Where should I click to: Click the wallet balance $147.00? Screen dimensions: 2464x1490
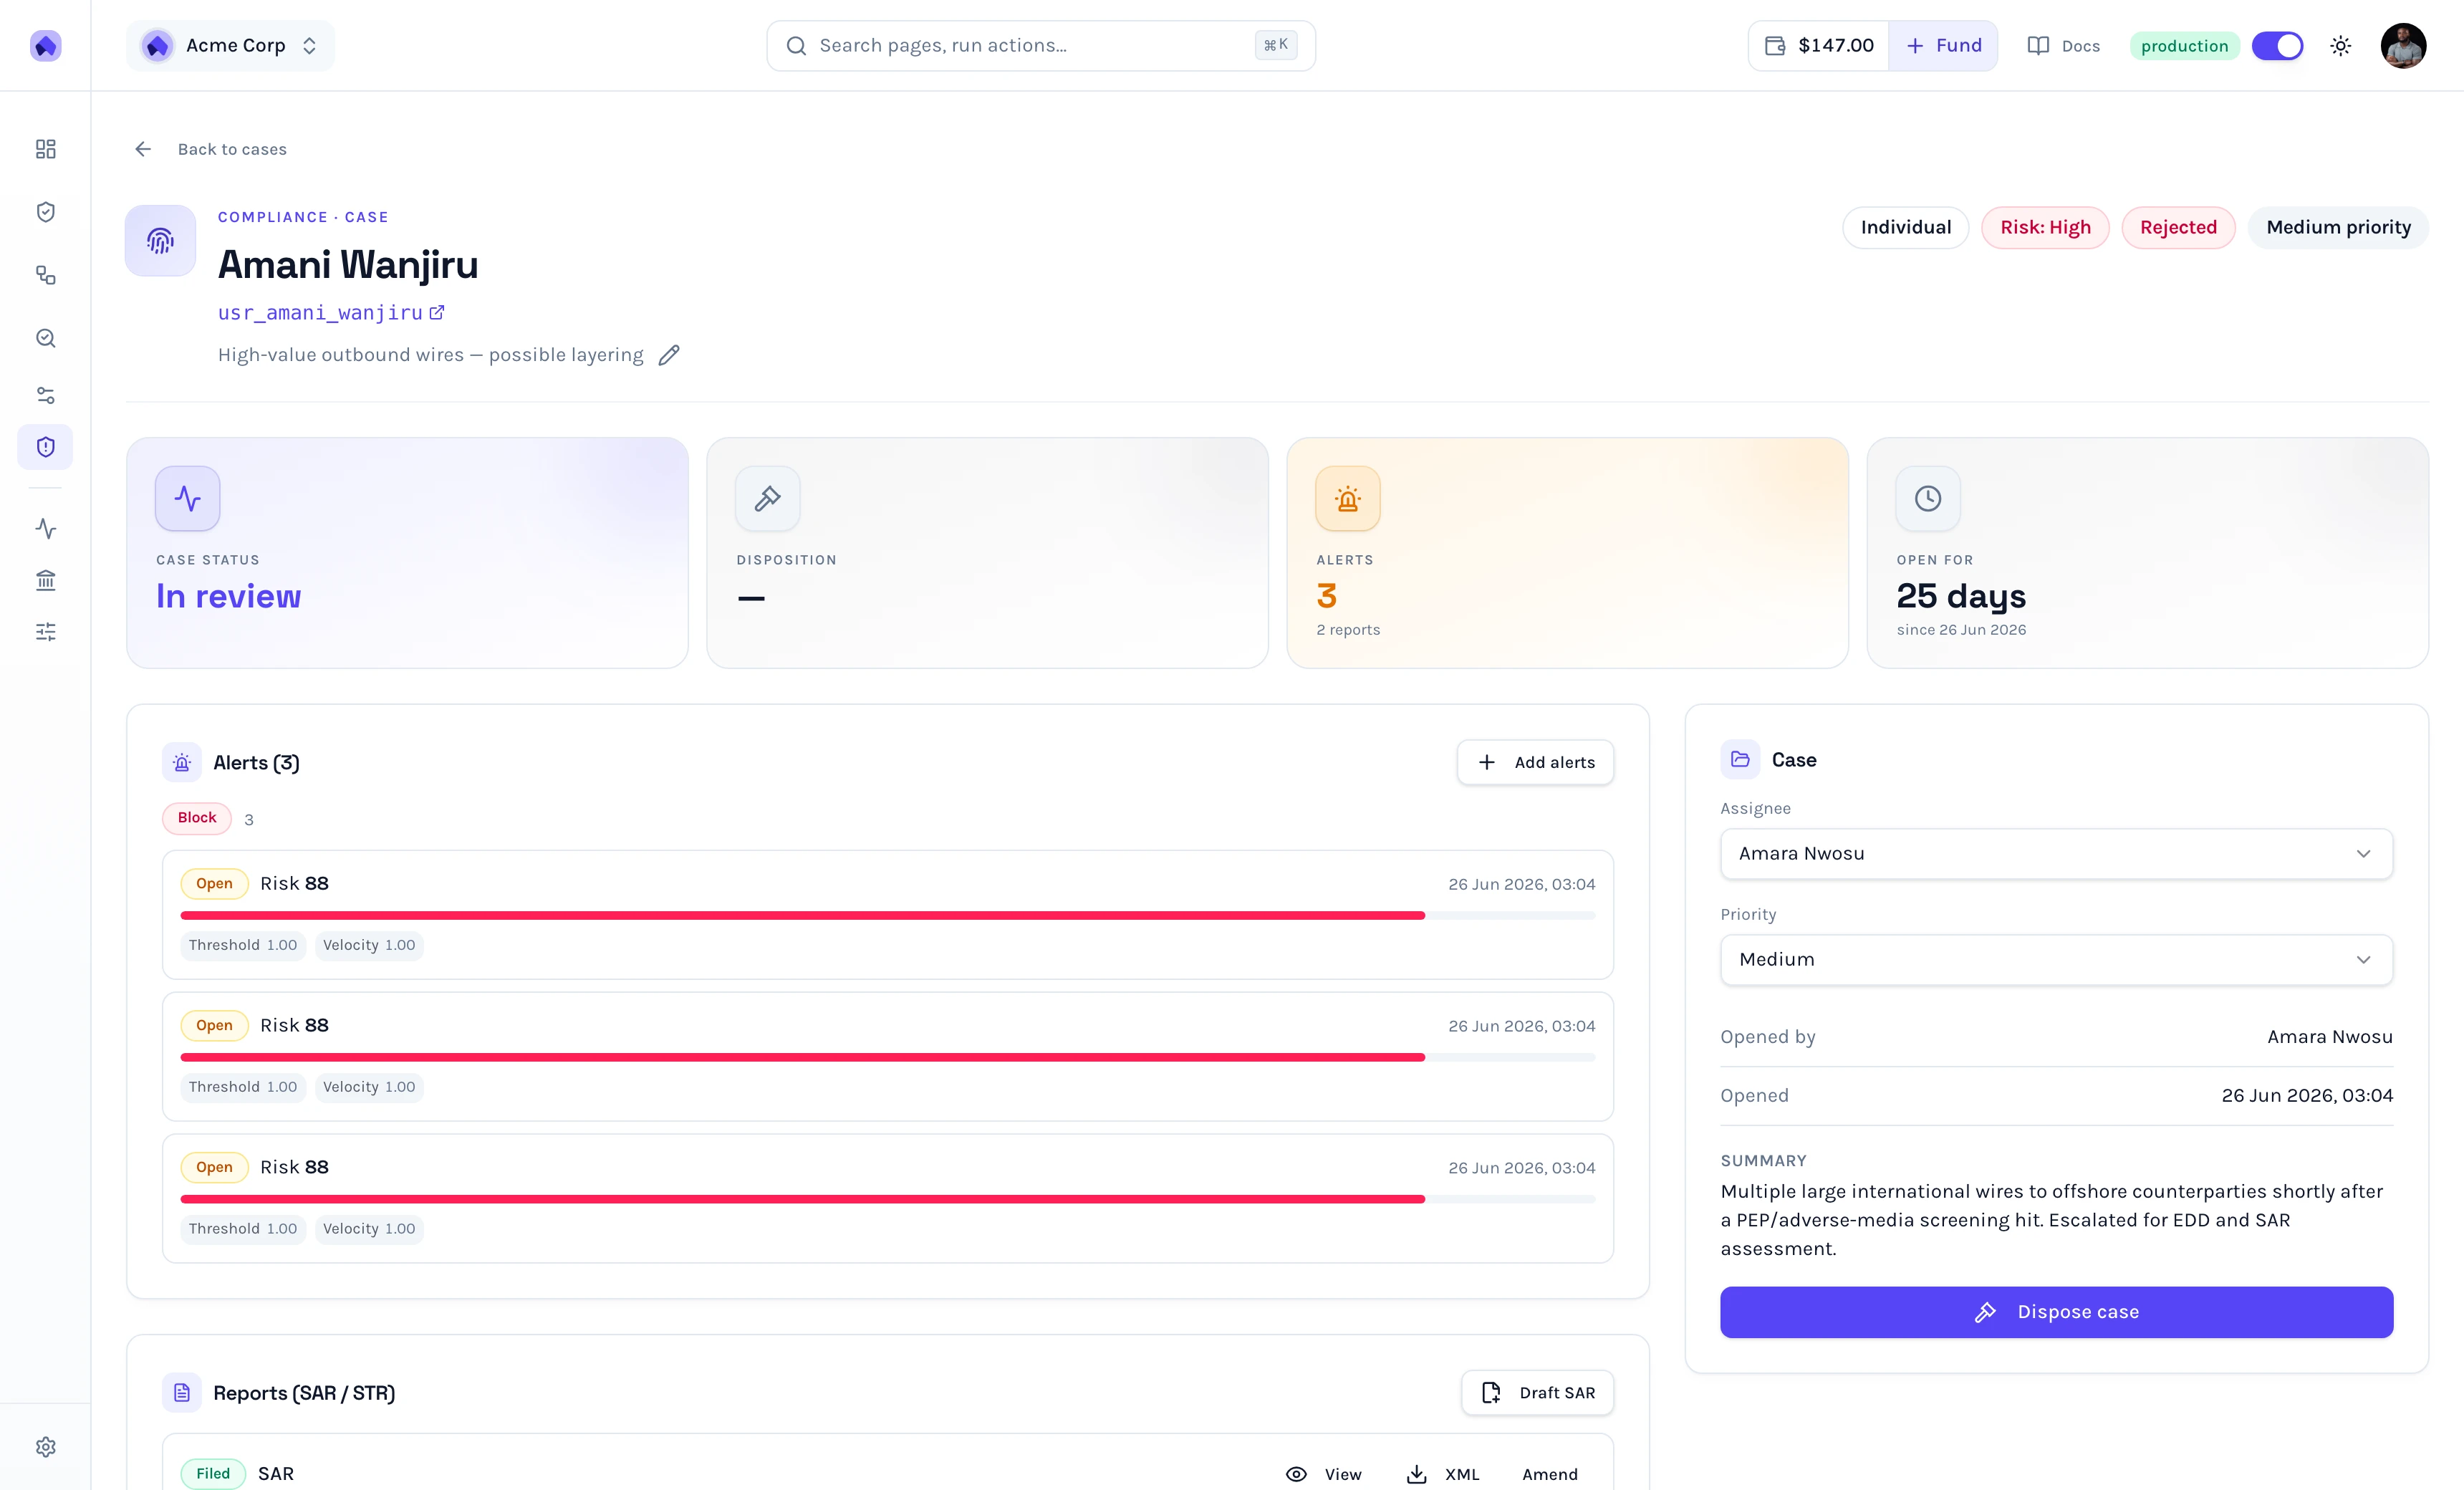click(x=1819, y=45)
